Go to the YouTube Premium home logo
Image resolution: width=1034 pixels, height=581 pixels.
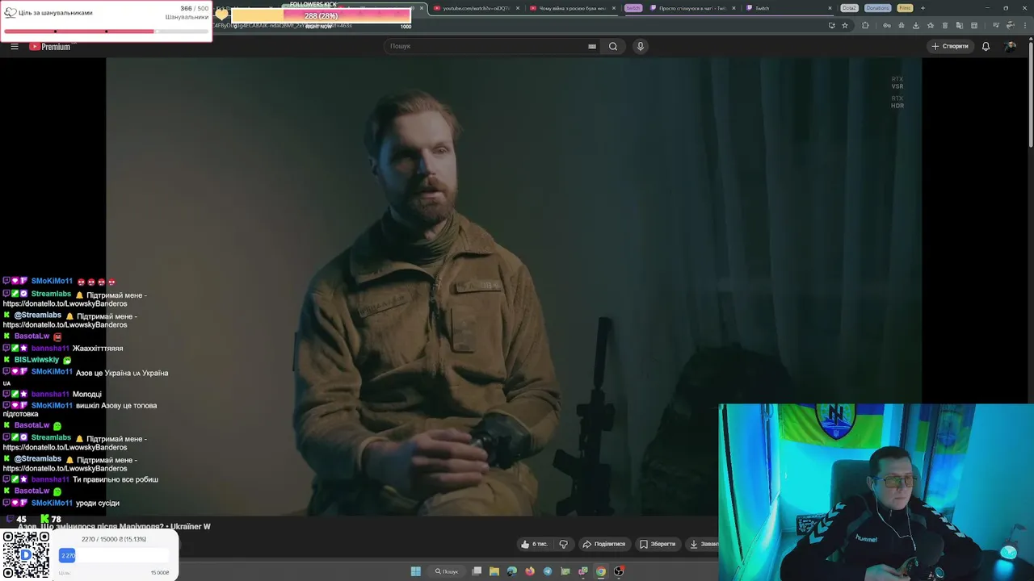(50, 47)
